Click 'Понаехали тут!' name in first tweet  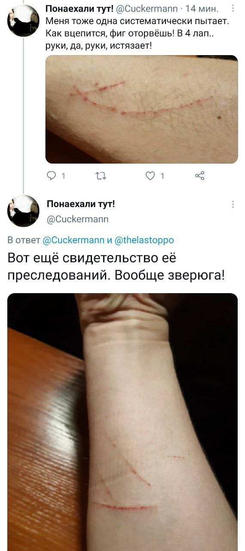tap(80, 8)
